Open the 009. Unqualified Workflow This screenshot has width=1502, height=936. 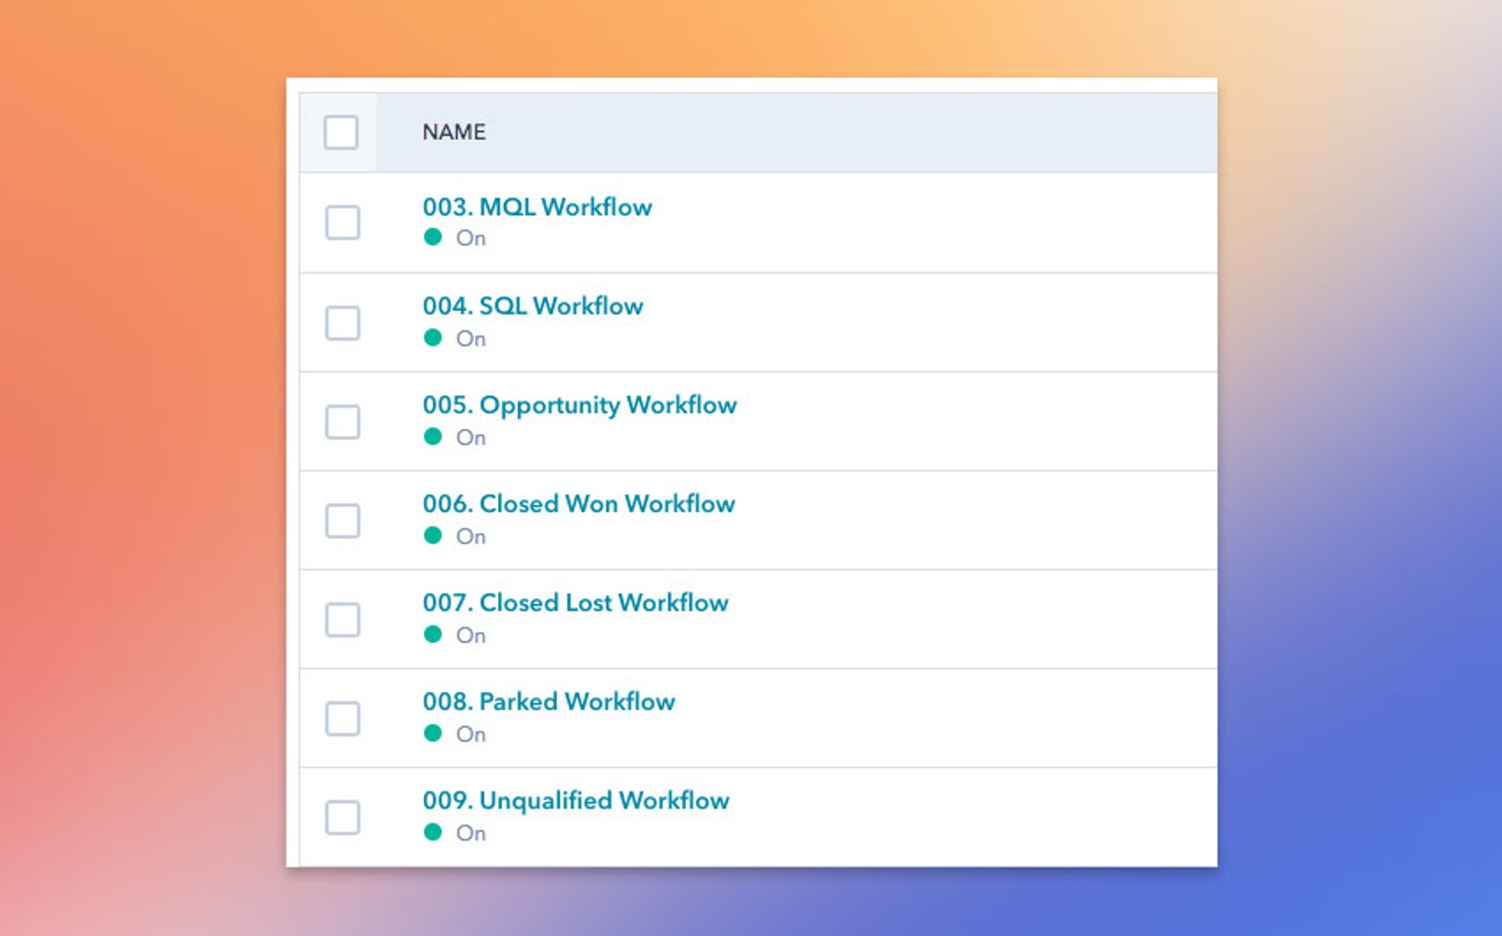click(576, 800)
